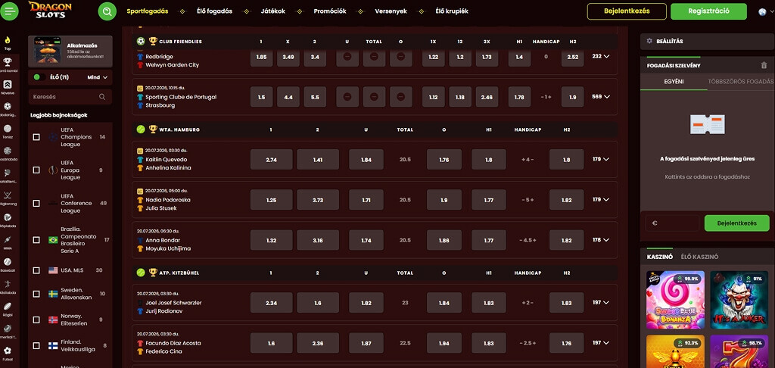
Task: Select the football sidebar icon
Action: 8,106
